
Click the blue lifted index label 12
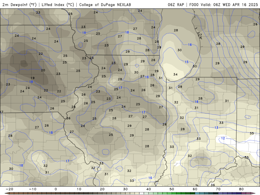click(x=223, y=138)
